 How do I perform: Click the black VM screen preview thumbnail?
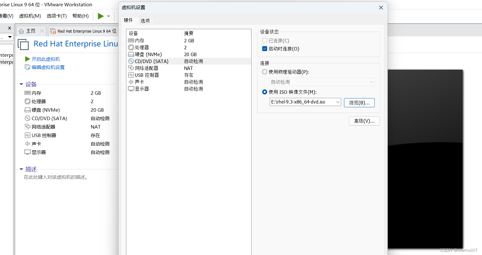(x=425, y=159)
